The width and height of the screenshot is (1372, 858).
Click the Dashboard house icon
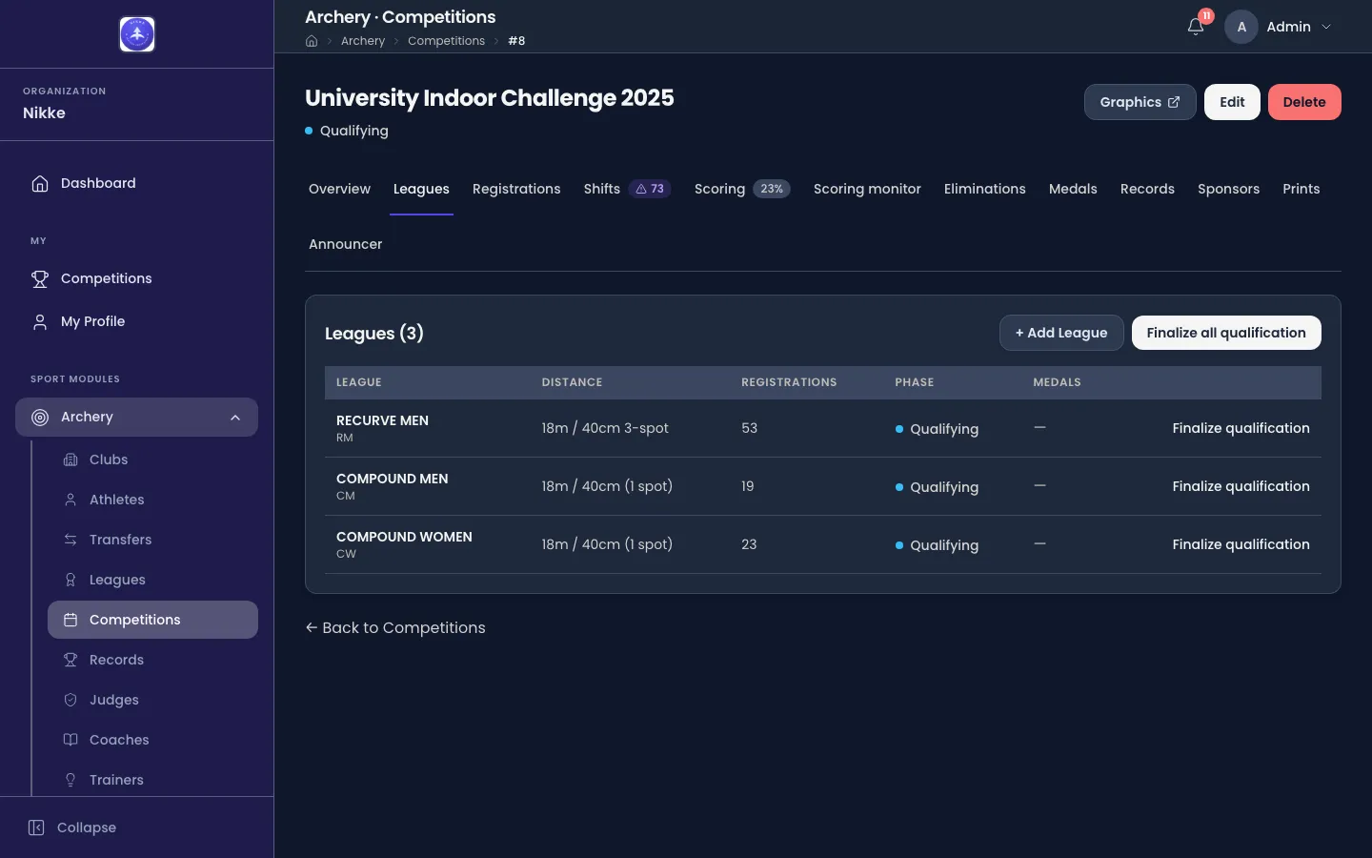coord(40,183)
